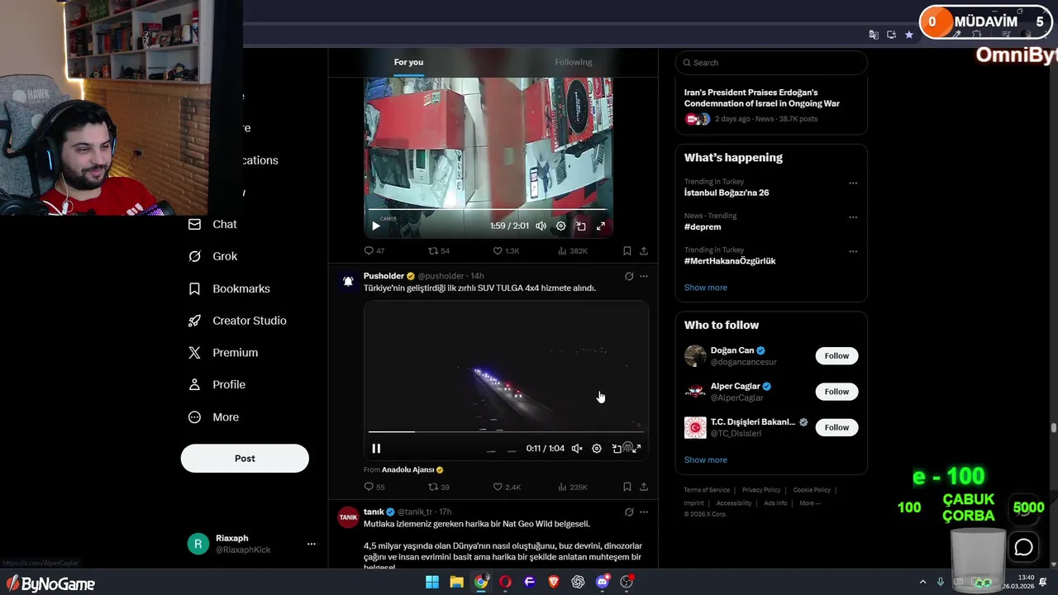Reply to the top video post with 47 replies
Image resolution: width=1058 pixels, height=595 pixels.
[374, 250]
